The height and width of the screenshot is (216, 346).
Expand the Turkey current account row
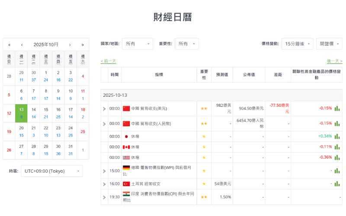tap(104, 184)
